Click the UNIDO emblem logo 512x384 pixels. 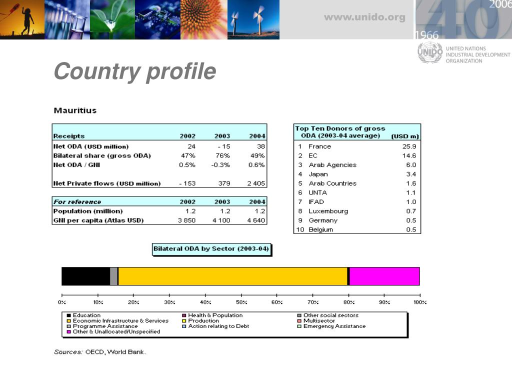coord(430,52)
